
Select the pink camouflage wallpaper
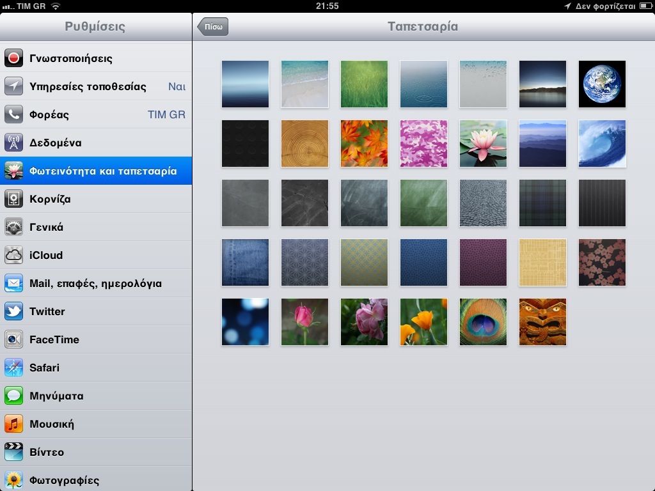pyautogui.click(x=423, y=144)
